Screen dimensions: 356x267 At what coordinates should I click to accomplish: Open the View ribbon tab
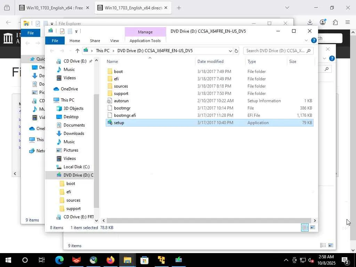pos(114,41)
